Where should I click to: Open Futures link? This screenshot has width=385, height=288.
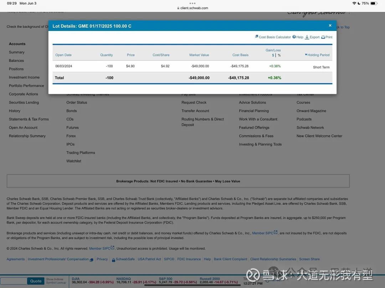[72, 127]
